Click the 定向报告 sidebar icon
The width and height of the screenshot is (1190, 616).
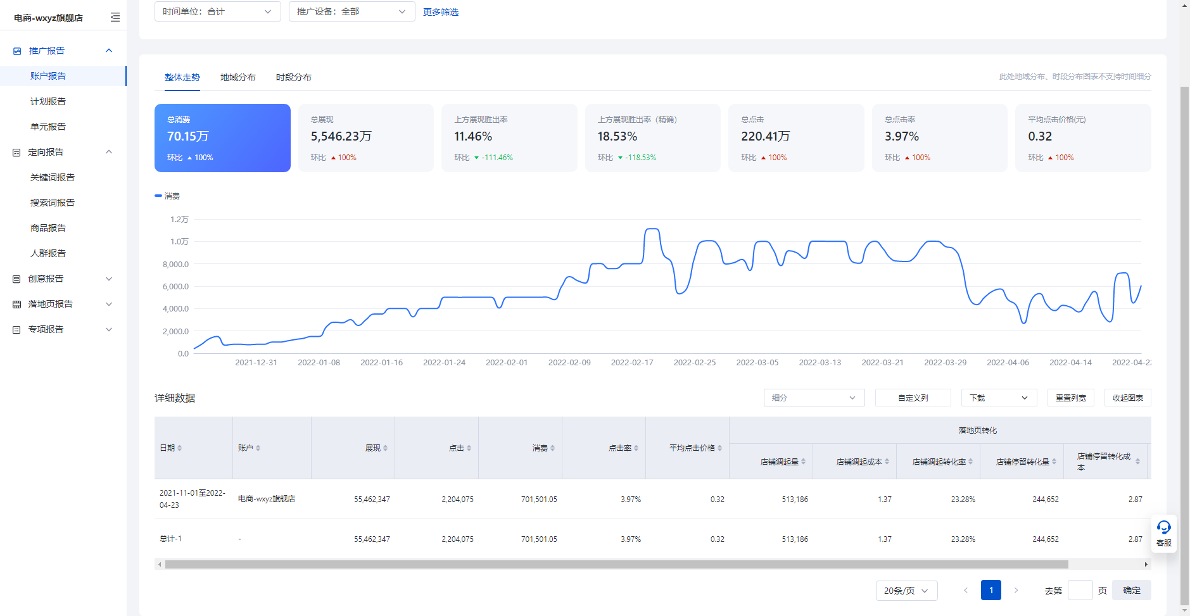point(17,152)
